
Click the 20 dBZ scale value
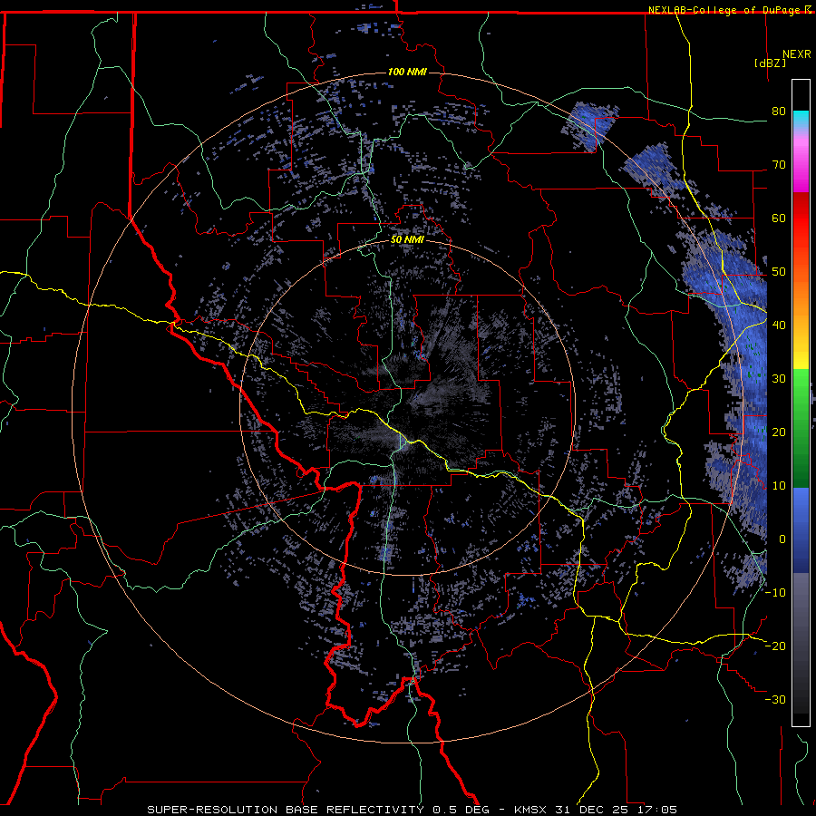(x=779, y=432)
